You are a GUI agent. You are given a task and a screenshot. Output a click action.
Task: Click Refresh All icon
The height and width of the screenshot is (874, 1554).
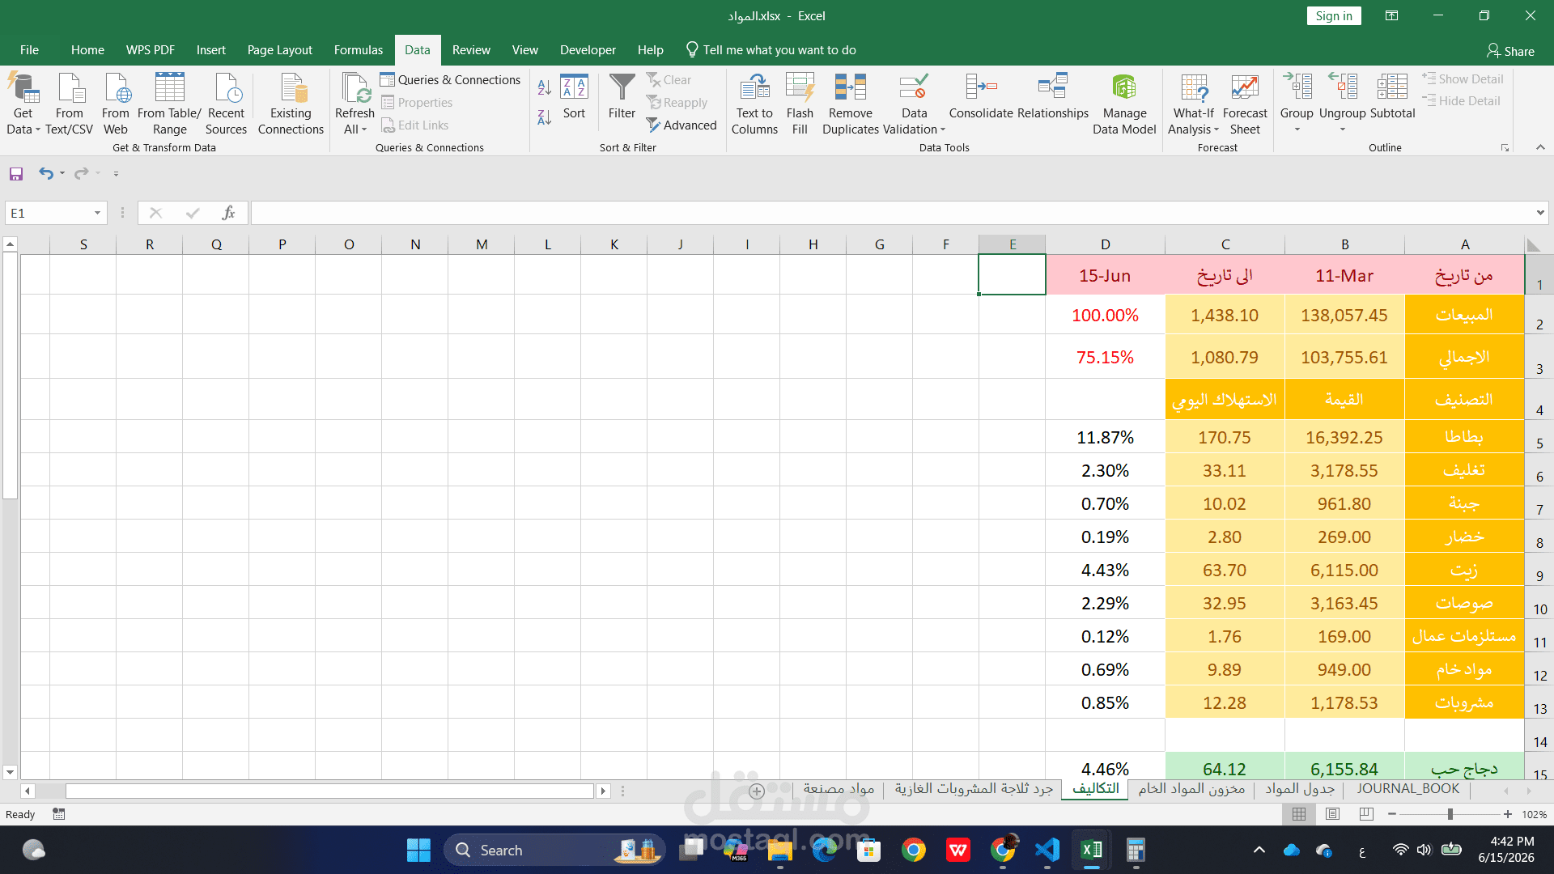pyautogui.click(x=355, y=87)
